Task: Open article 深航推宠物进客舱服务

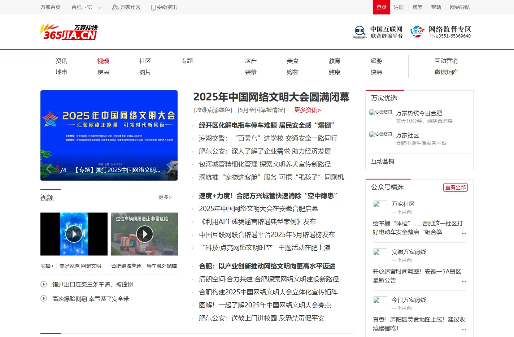Action: (271, 177)
